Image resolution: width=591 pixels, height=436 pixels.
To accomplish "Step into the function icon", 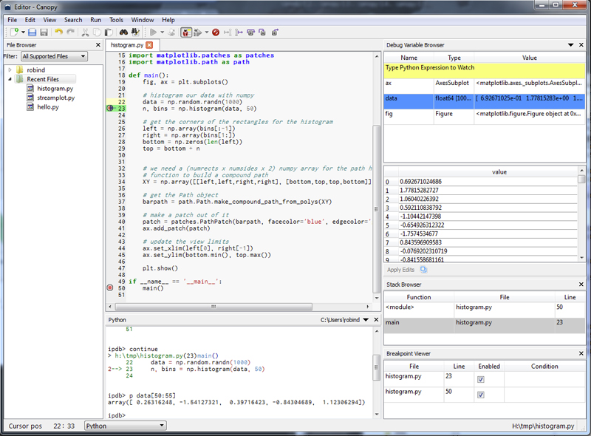I will click(x=262, y=33).
